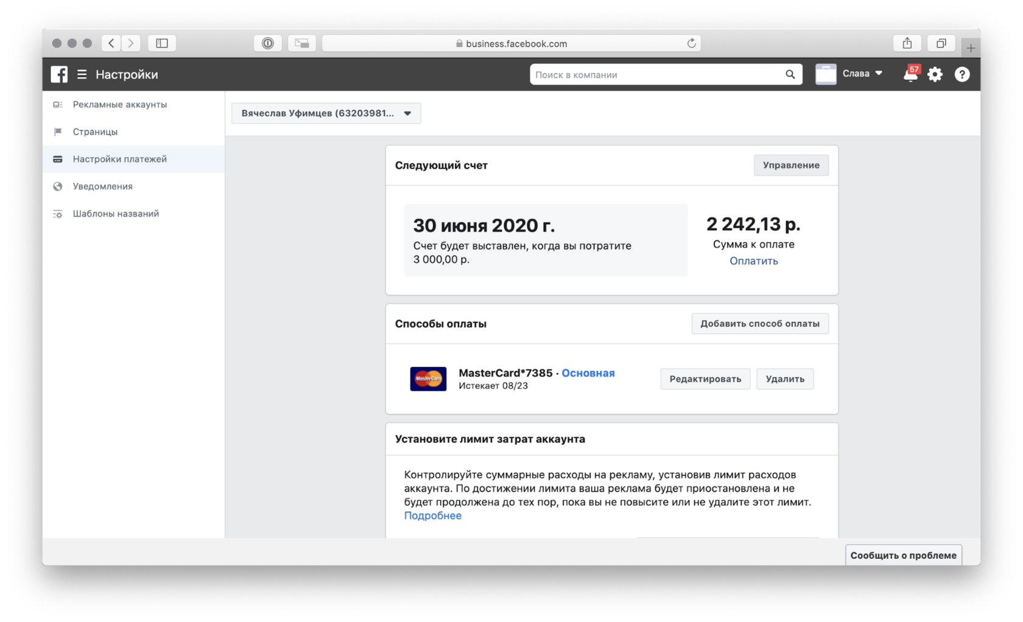Toggle the Safari sidebar button
The height and width of the screenshot is (622, 1023).
pos(162,43)
